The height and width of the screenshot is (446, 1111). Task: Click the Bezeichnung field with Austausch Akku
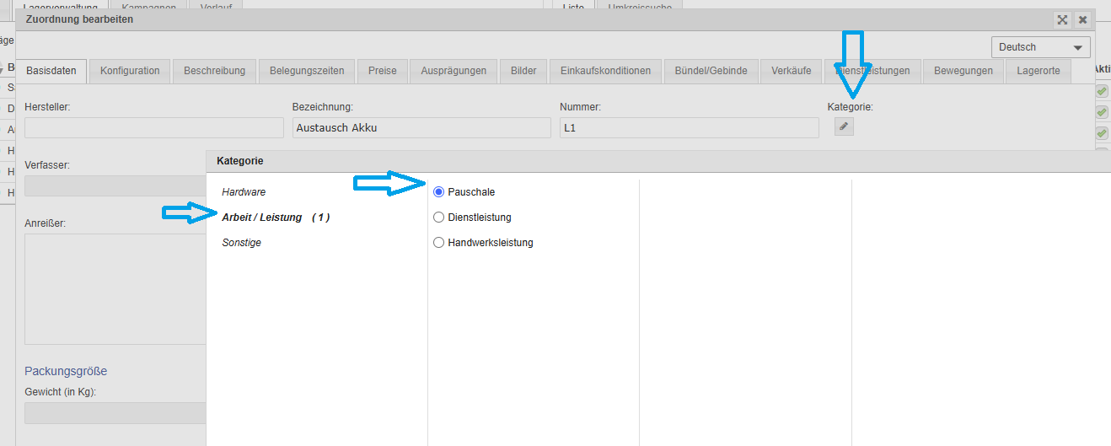click(x=421, y=127)
